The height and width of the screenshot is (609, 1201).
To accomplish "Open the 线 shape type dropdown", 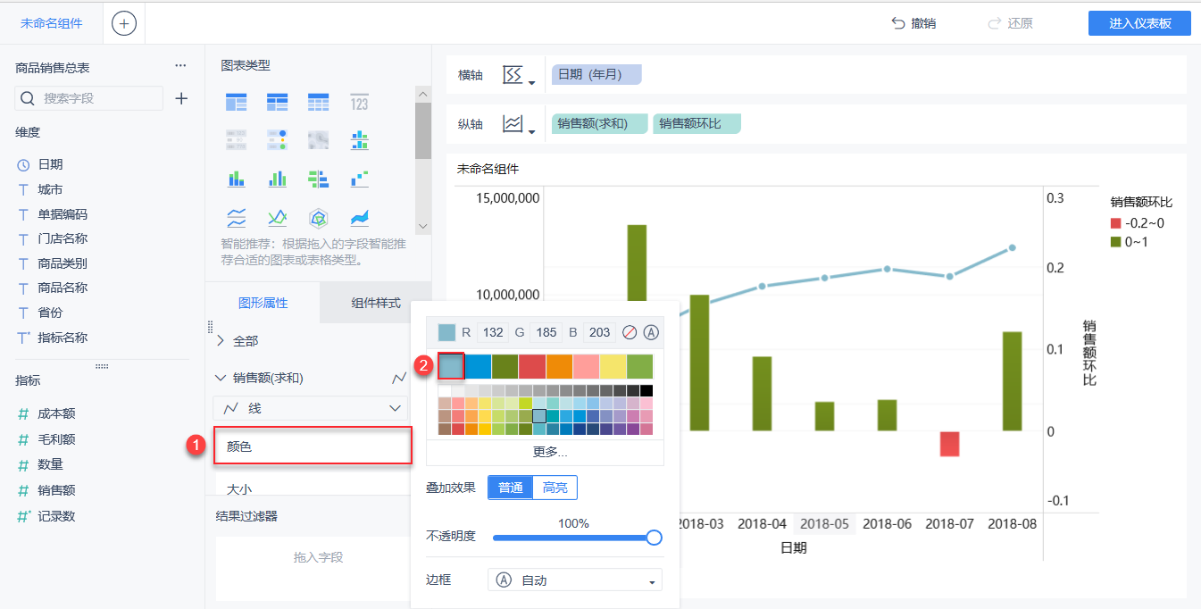I will [310, 408].
